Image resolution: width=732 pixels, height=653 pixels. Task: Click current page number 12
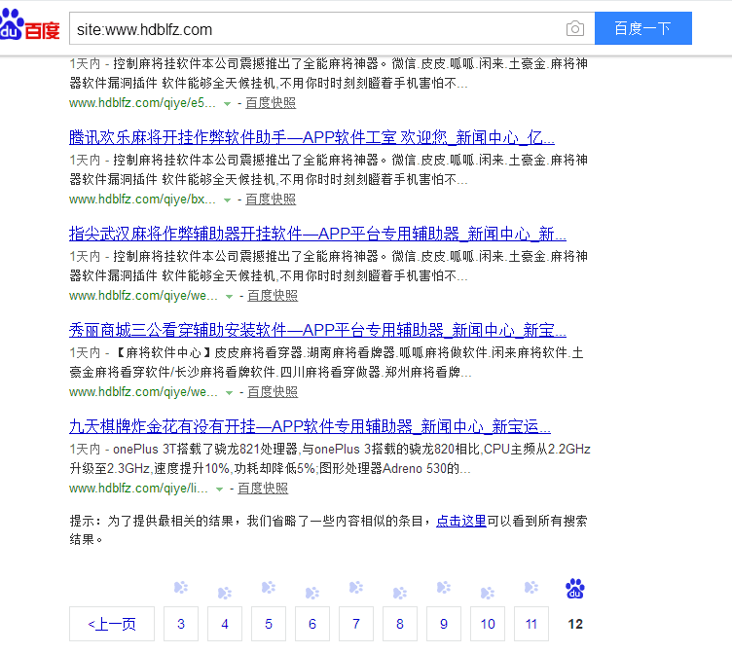click(575, 624)
